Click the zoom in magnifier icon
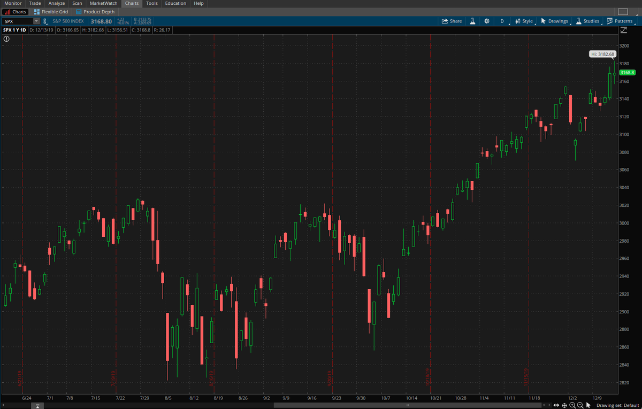642x409 pixels. (x=572, y=405)
